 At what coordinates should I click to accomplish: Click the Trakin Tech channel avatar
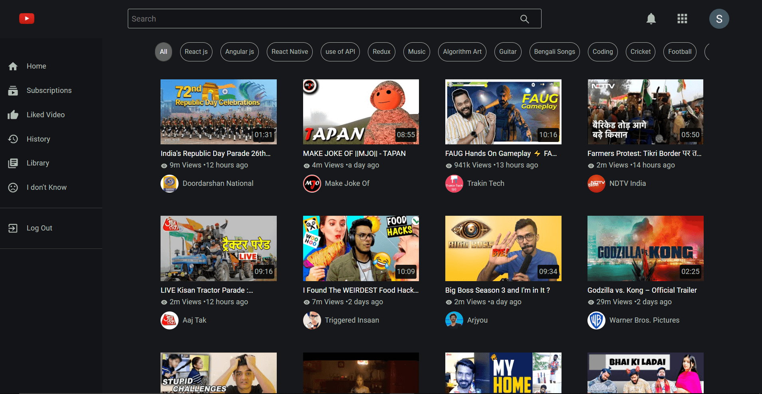[454, 183]
